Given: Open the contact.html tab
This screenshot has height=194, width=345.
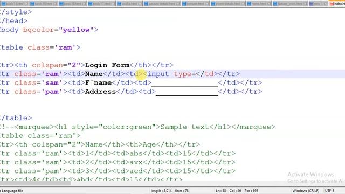Looking at the screenshot, I should [x=195, y=4].
